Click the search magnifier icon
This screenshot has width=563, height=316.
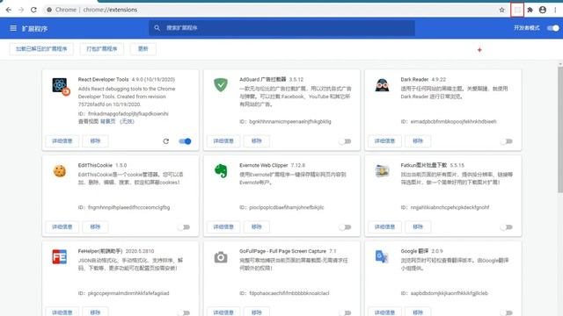click(x=157, y=27)
